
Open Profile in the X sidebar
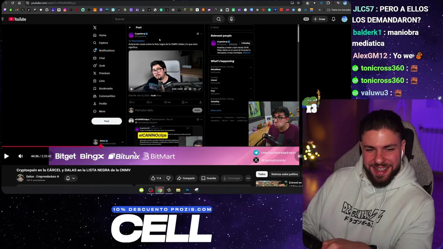(x=100, y=104)
